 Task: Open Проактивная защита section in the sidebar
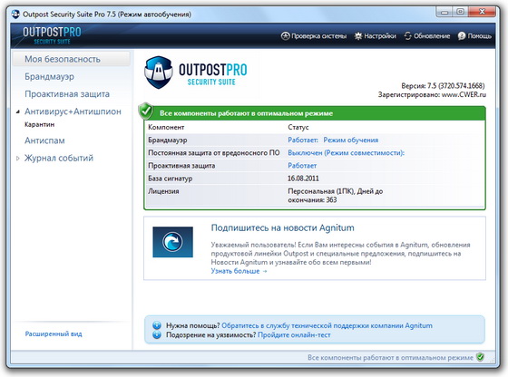[x=67, y=94]
